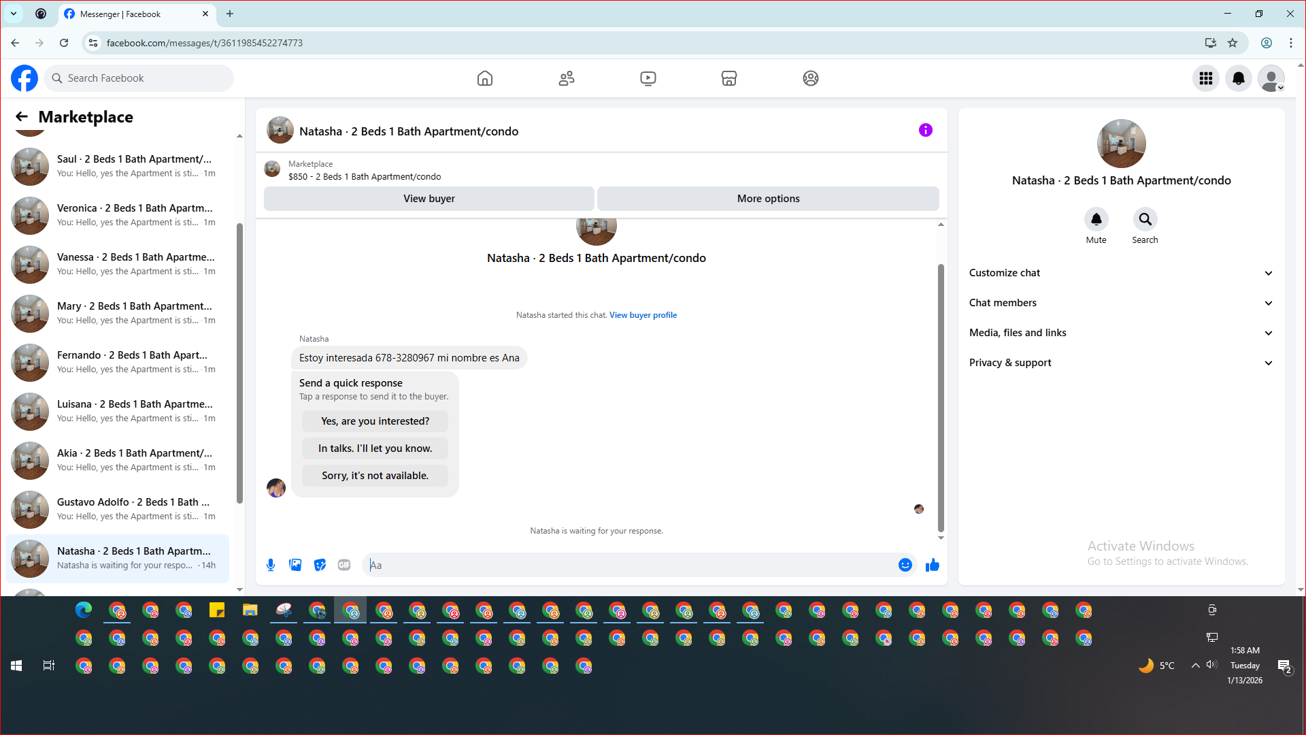Open the emoji picker in message box
Viewport: 1306px width, 735px height.
click(x=905, y=565)
